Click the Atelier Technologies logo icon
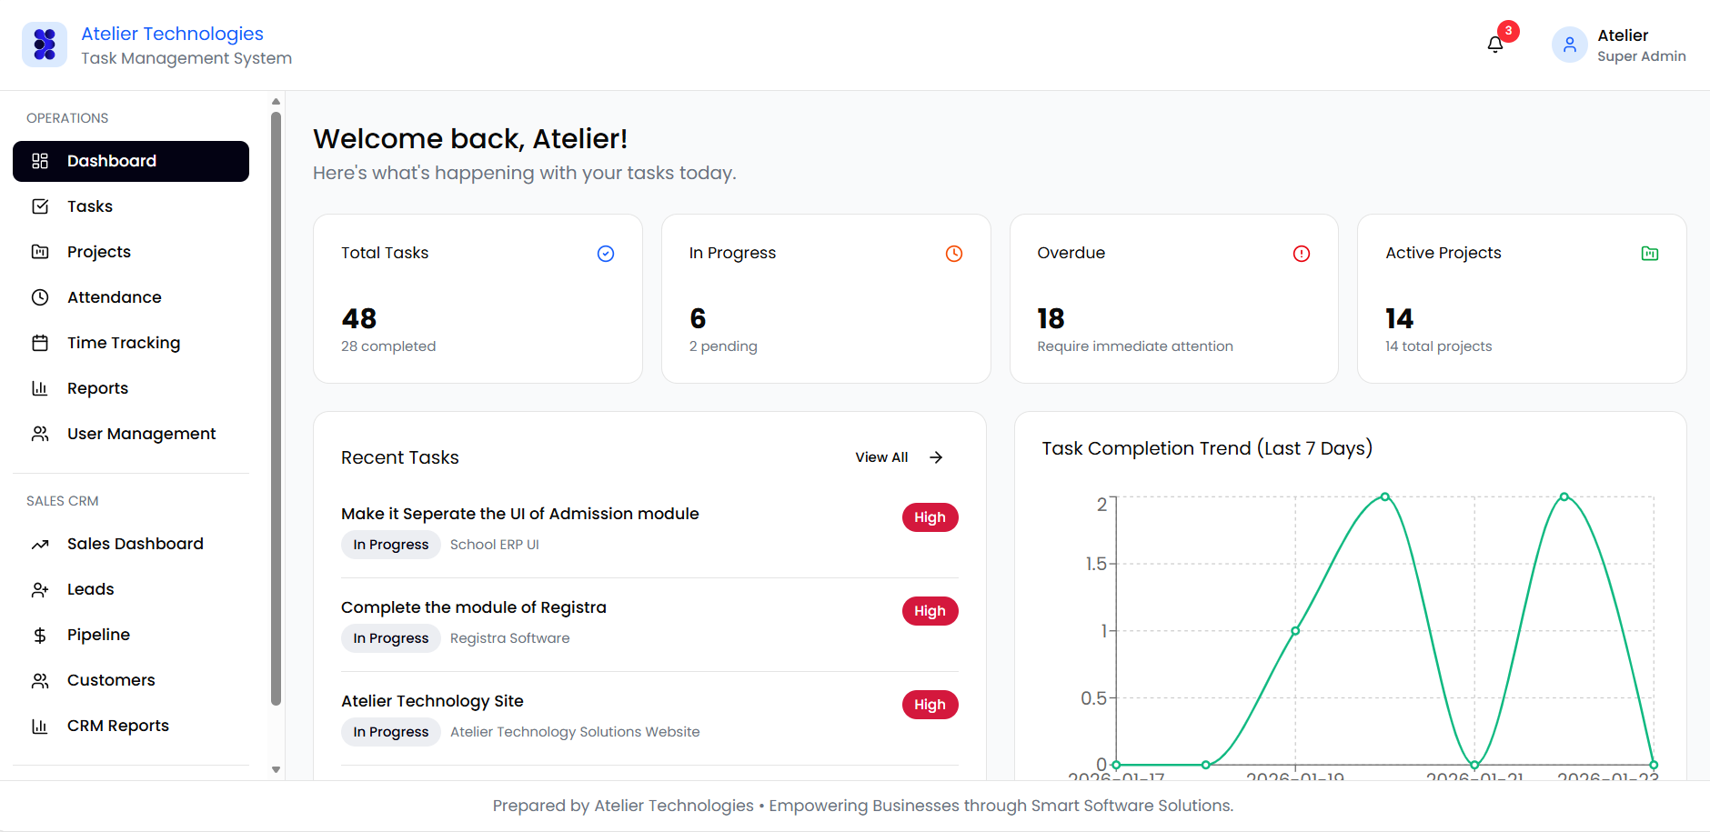Screen dimensions: 1710x832 pyautogui.click(x=45, y=45)
